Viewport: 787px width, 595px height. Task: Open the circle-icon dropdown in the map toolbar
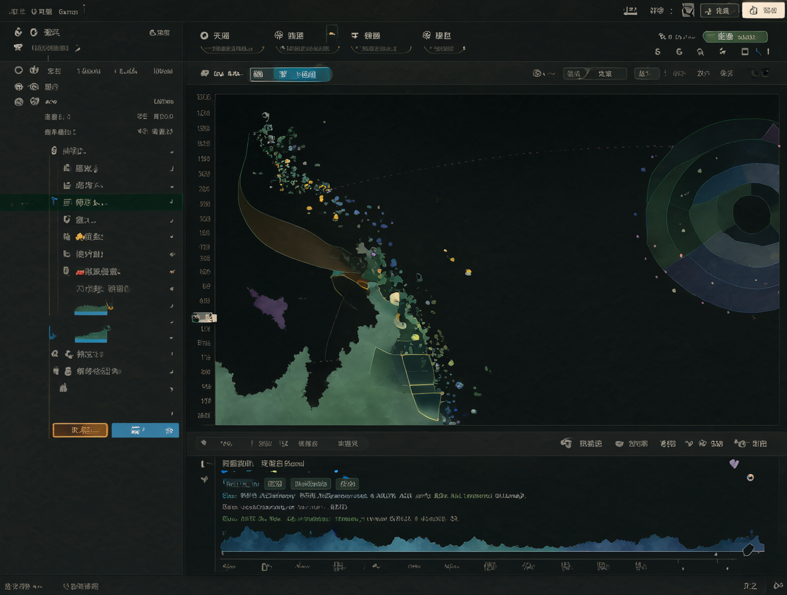544,74
